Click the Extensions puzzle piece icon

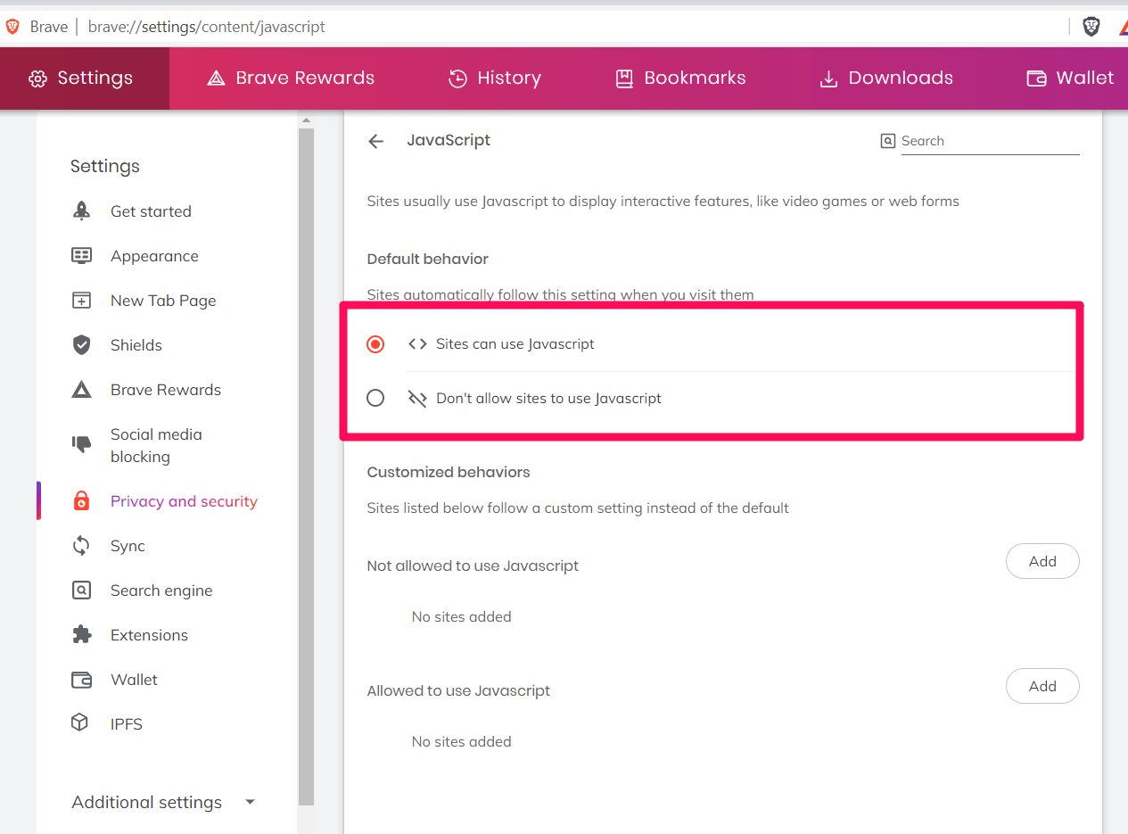(81, 635)
